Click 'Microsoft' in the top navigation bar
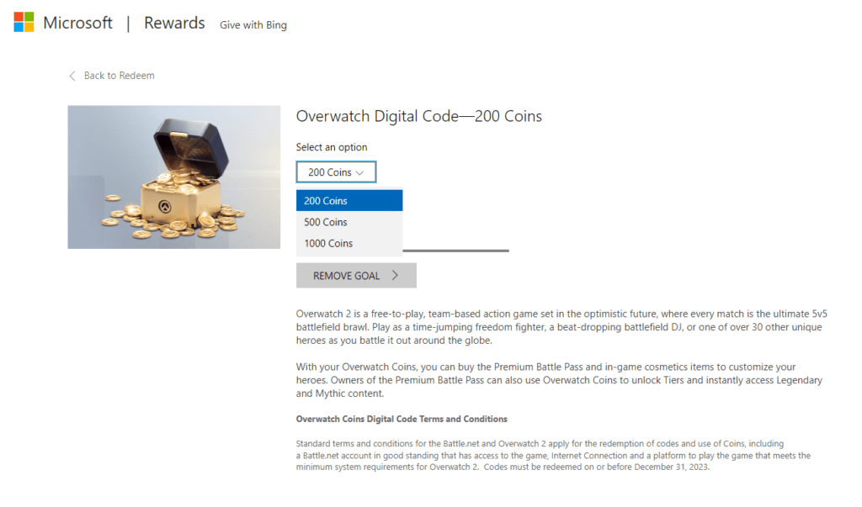 [77, 23]
